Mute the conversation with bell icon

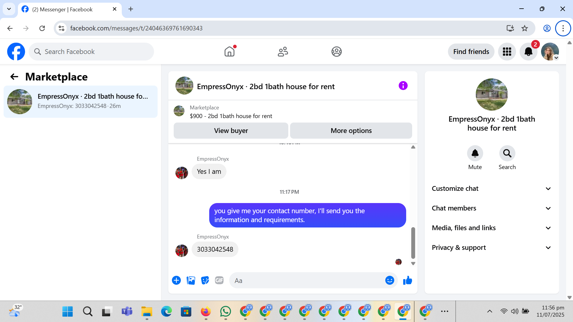(475, 153)
